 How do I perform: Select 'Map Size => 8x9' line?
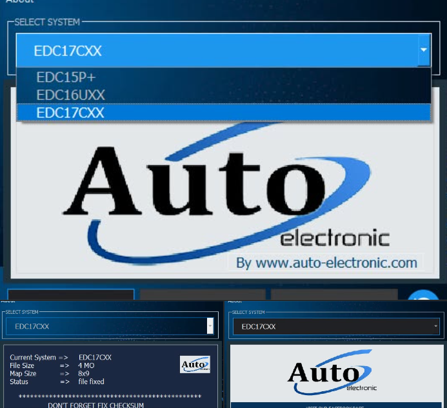click(x=50, y=374)
